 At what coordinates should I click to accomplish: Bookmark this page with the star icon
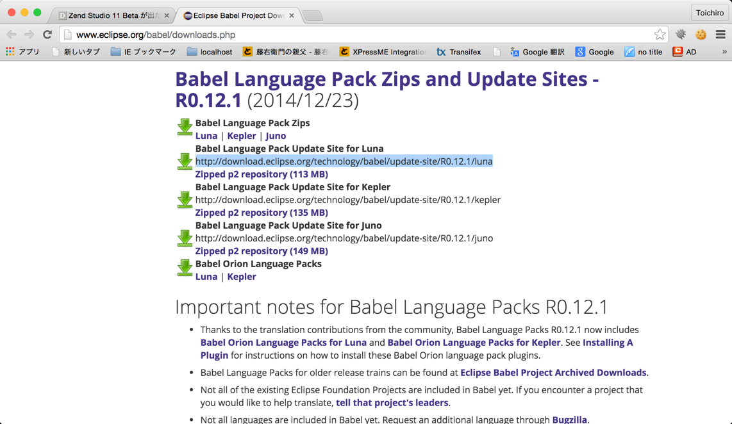660,35
